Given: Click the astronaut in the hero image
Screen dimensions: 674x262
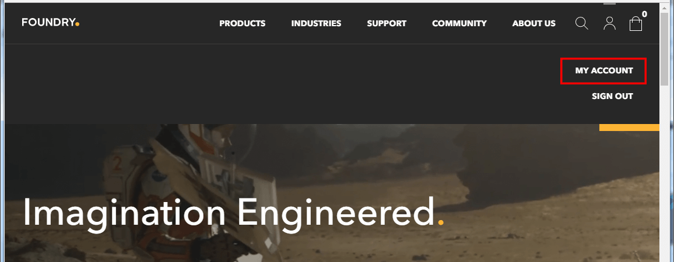Looking at the screenshot, I should point(189,193).
